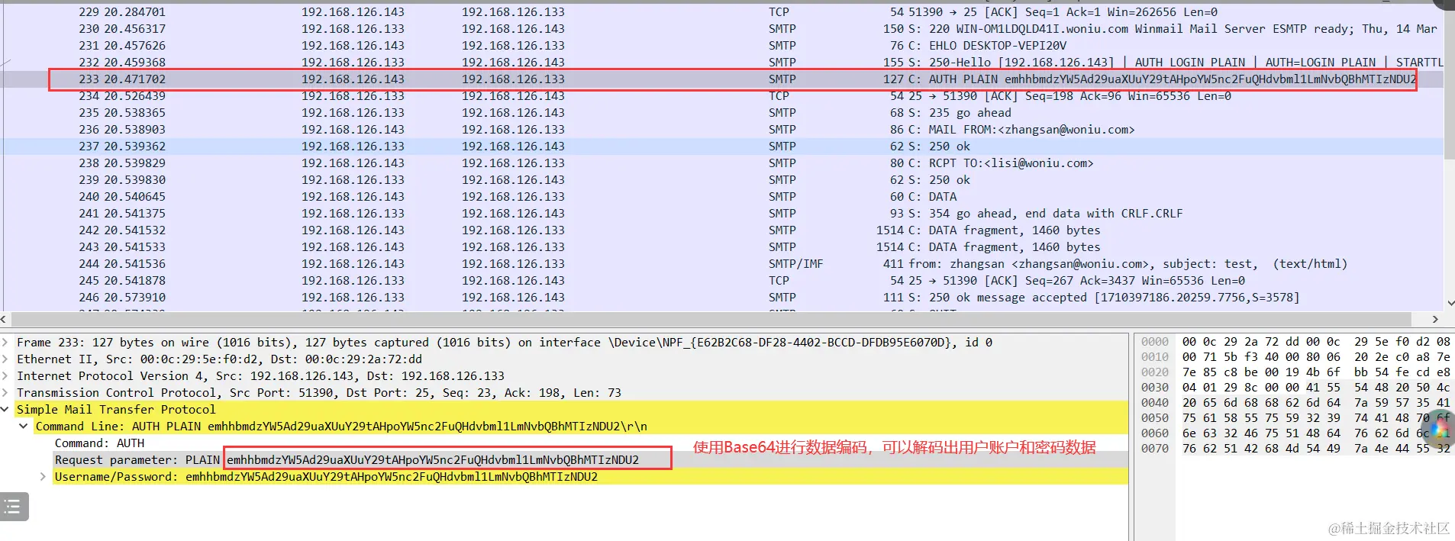This screenshot has height=541, width=1455.
Task: Select packet 238 RCPT TO lisi row
Action: (723, 163)
